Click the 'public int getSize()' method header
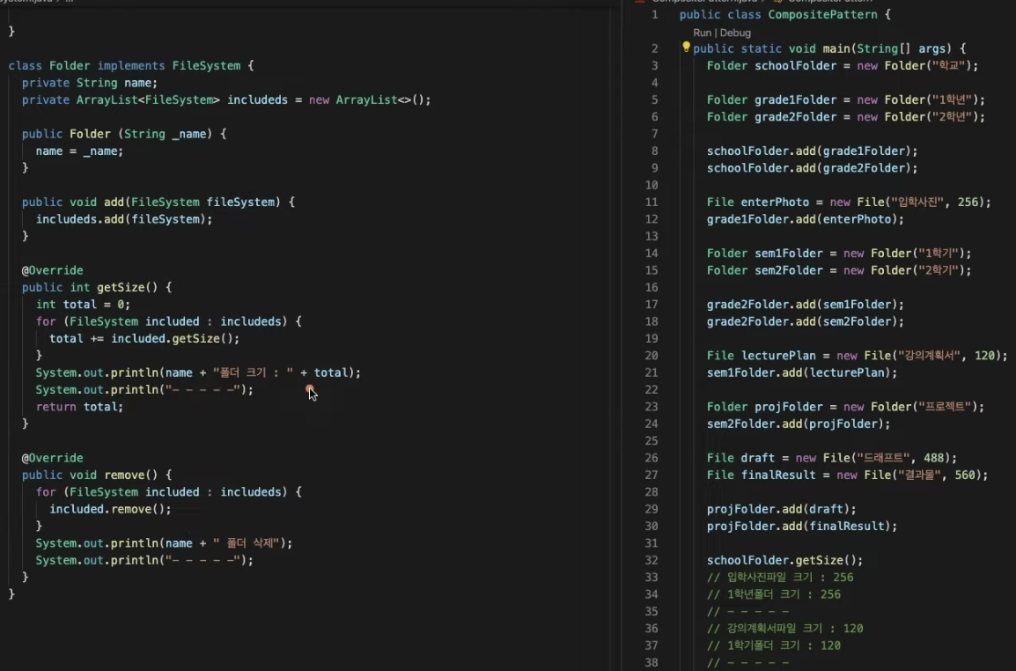 coord(97,287)
